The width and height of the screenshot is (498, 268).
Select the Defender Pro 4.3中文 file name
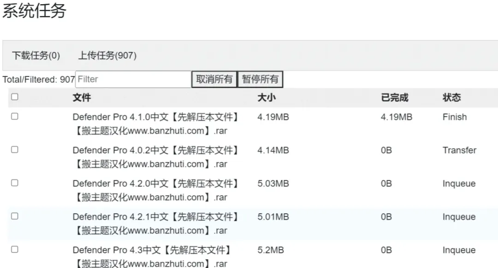click(x=152, y=256)
